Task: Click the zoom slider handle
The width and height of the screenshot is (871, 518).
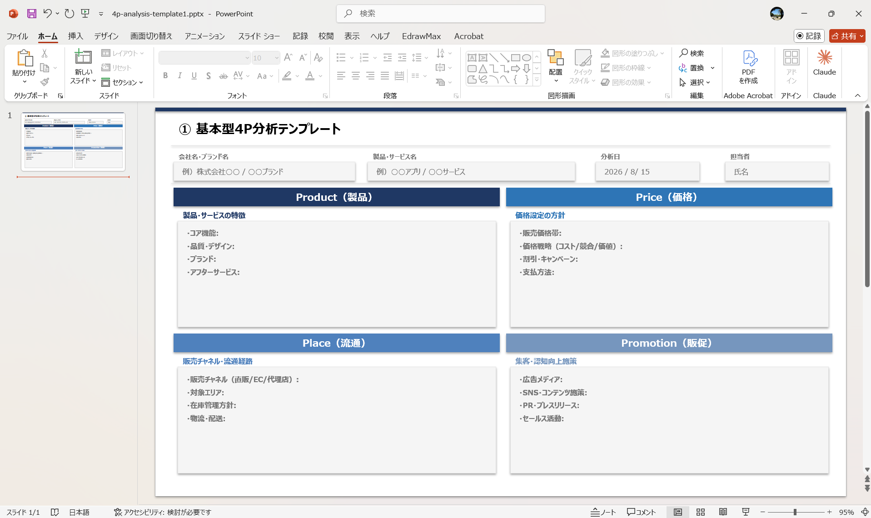Action: click(x=795, y=512)
